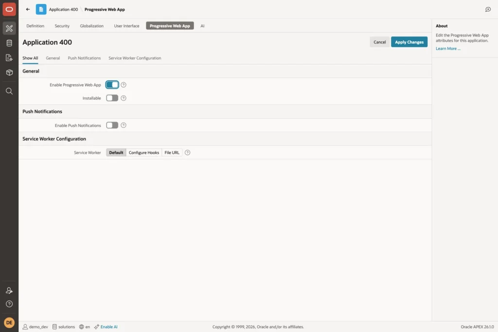This screenshot has height=332, width=498.
Task: Switch to the Security tab
Action: (62, 26)
